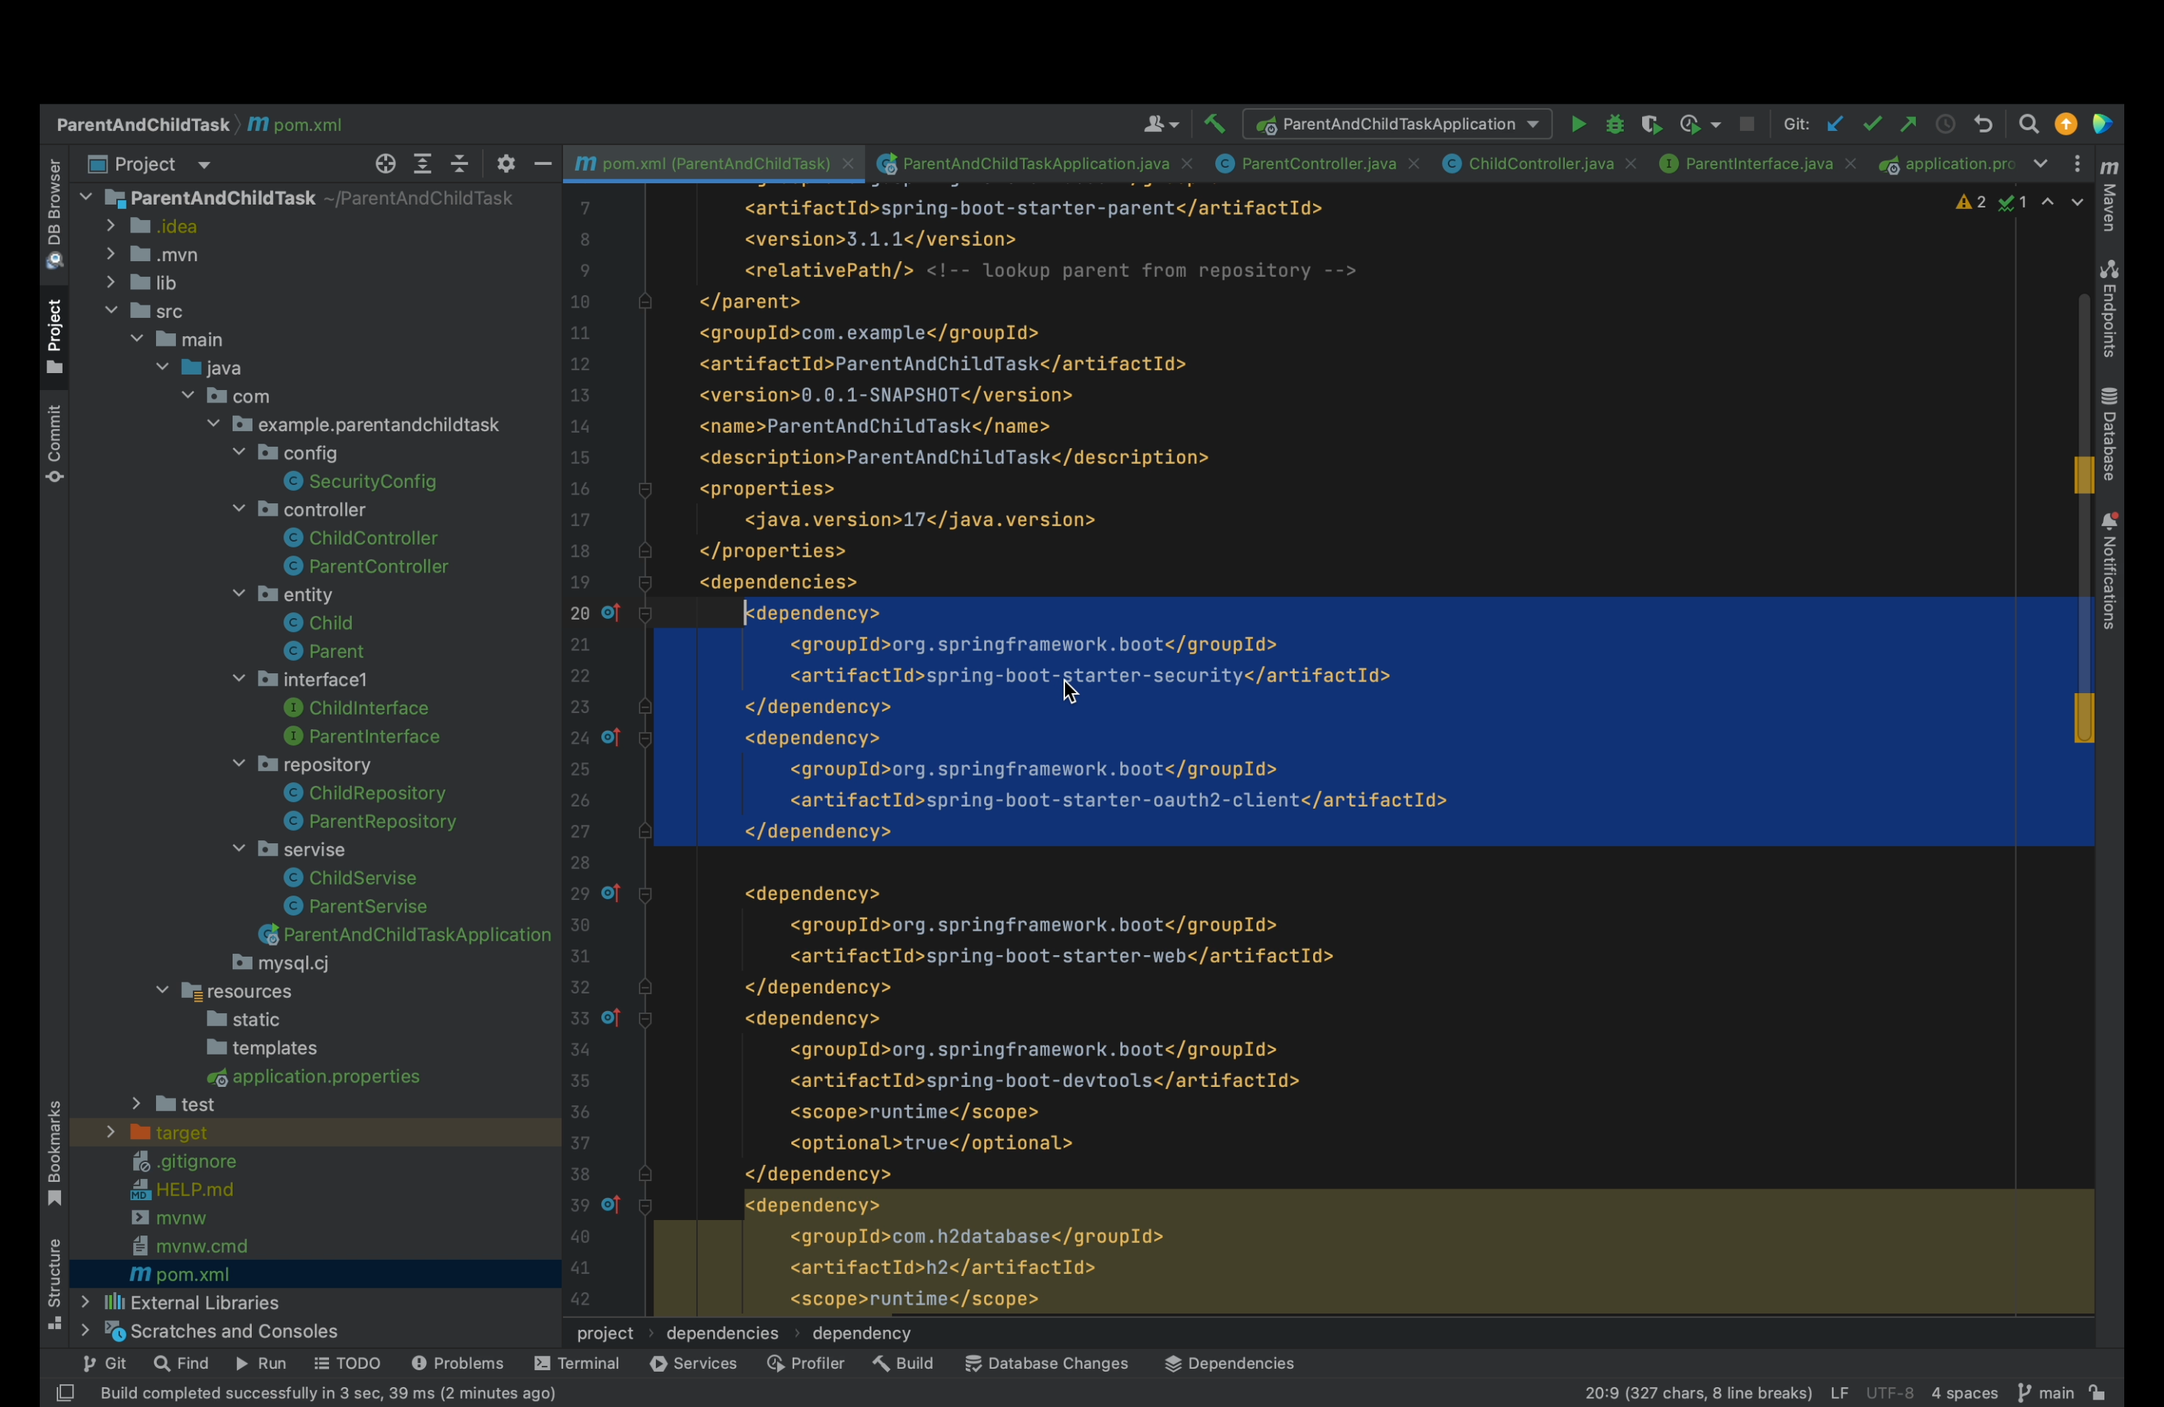The image size is (2164, 1407).
Task: Click gutter icon on line 39
Action: (x=611, y=1205)
